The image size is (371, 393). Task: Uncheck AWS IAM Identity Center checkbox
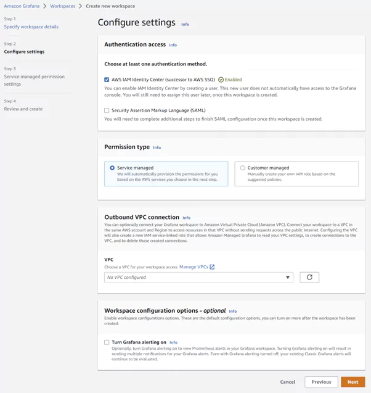(x=107, y=80)
